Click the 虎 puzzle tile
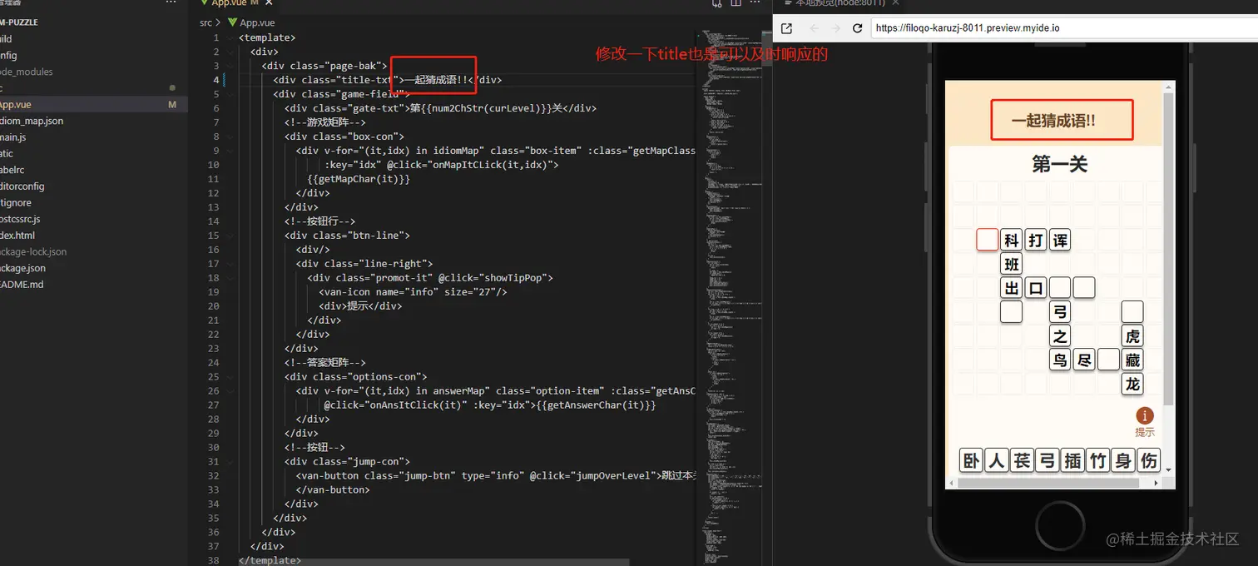Viewport: 1258px width, 566px height. click(x=1132, y=336)
